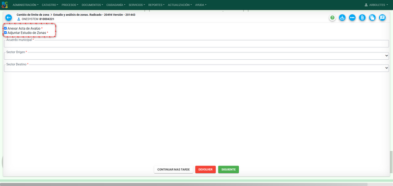This screenshot has height=186, width=393.
Task: Click the ONESYSTEM user icon
Action: coord(19,19)
